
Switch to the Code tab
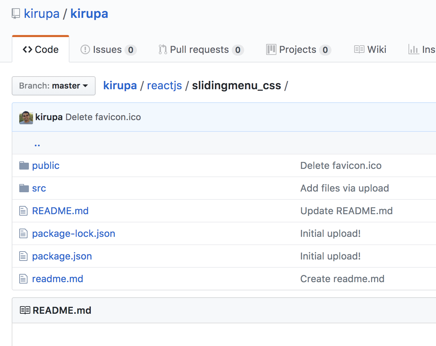click(41, 49)
